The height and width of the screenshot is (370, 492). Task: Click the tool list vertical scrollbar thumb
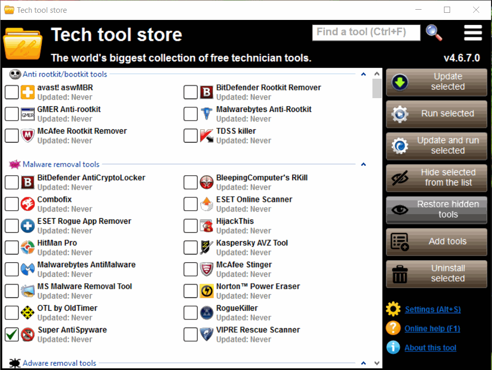click(377, 88)
